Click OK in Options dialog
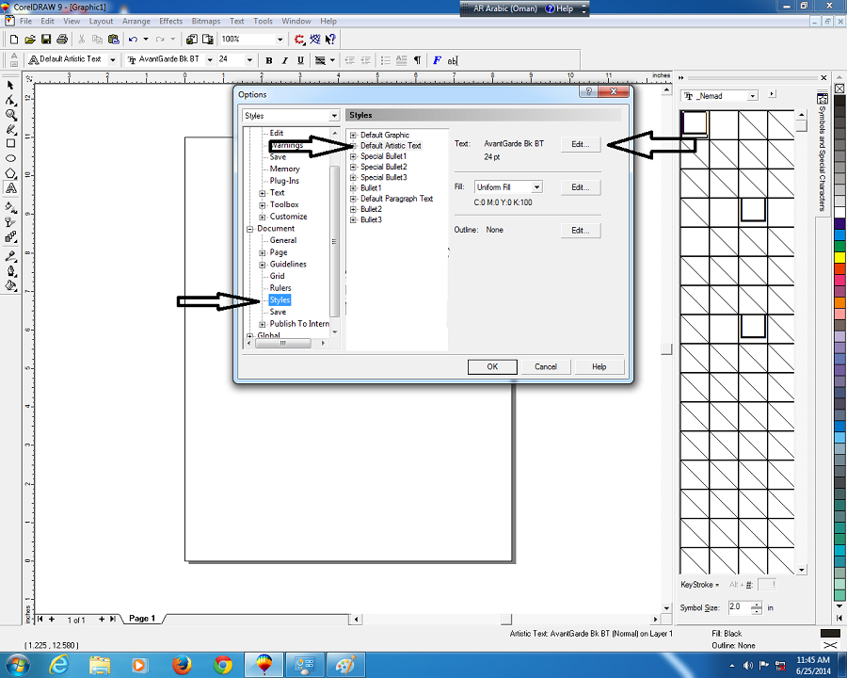 point(492,366)
